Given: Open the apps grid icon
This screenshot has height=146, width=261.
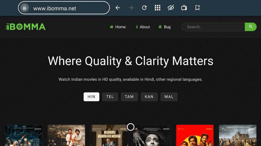Looking at the screenshot, I should [158, 8].
